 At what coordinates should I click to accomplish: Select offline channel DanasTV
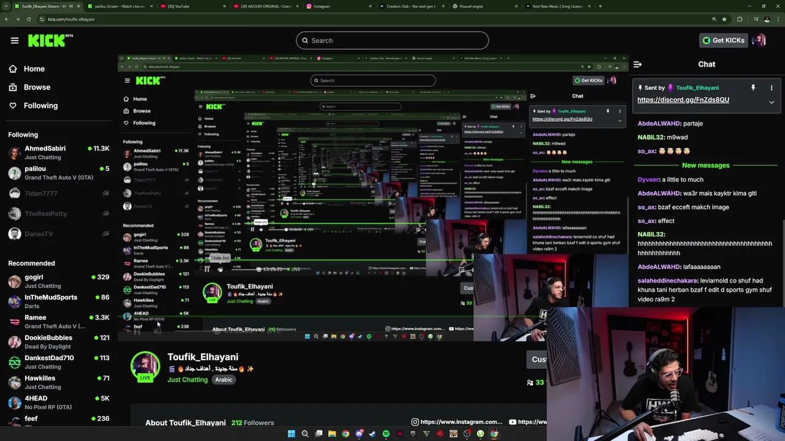(x=59, y=233)
